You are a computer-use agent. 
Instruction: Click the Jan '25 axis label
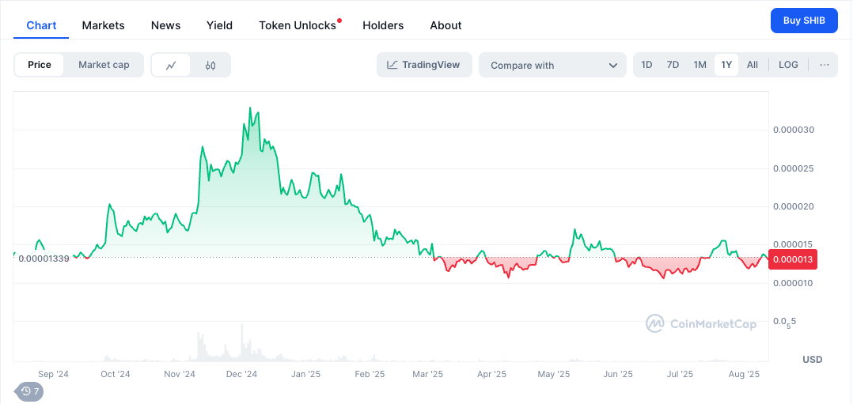coord(305,374)
